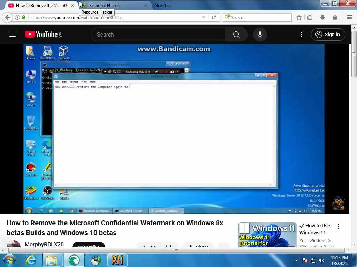This screenshot has width=357, height=267.
Task: Click the horizontal page scrollbar
Action: point(176,250)
